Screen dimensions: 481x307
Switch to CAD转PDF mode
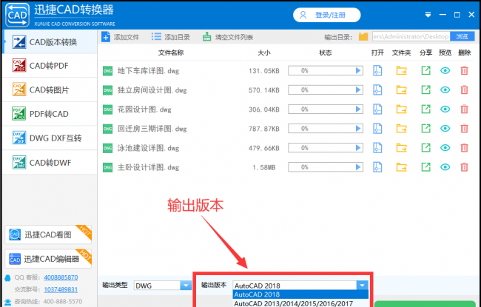50,66
